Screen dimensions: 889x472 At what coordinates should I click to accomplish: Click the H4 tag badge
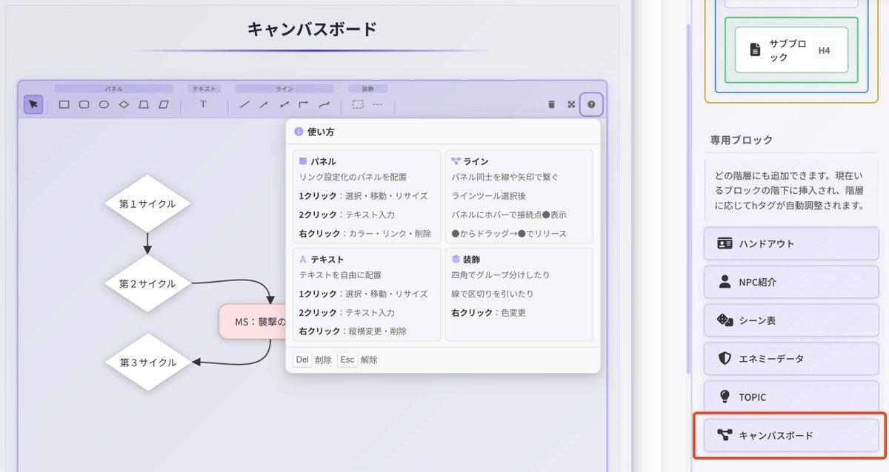(x=823, y=50)
